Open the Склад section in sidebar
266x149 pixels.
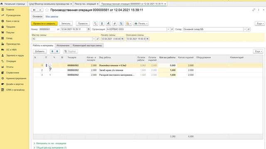coord(9,38)
